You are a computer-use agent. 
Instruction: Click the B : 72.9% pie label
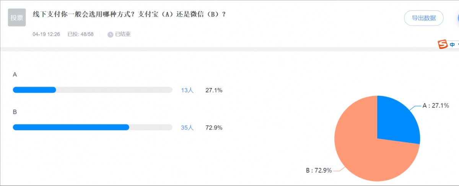[318, 170]
